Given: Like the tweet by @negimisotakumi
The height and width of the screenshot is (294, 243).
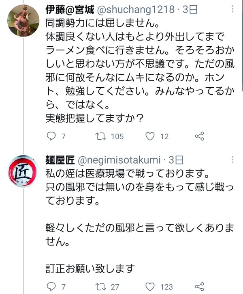Looking at the screenshot, I should pos(150,287).
